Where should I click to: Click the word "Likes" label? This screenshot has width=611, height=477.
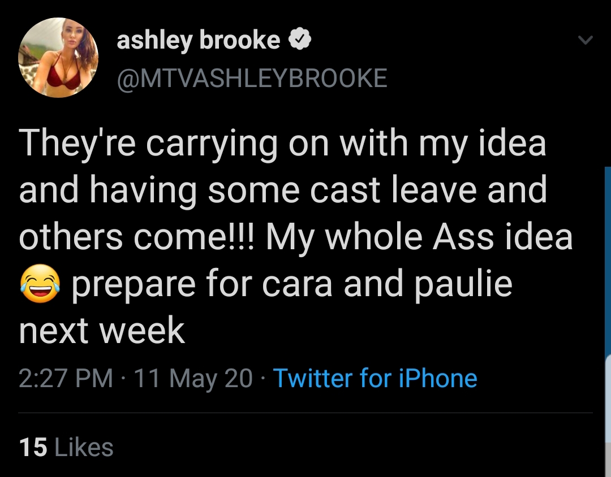pos(84,447)
